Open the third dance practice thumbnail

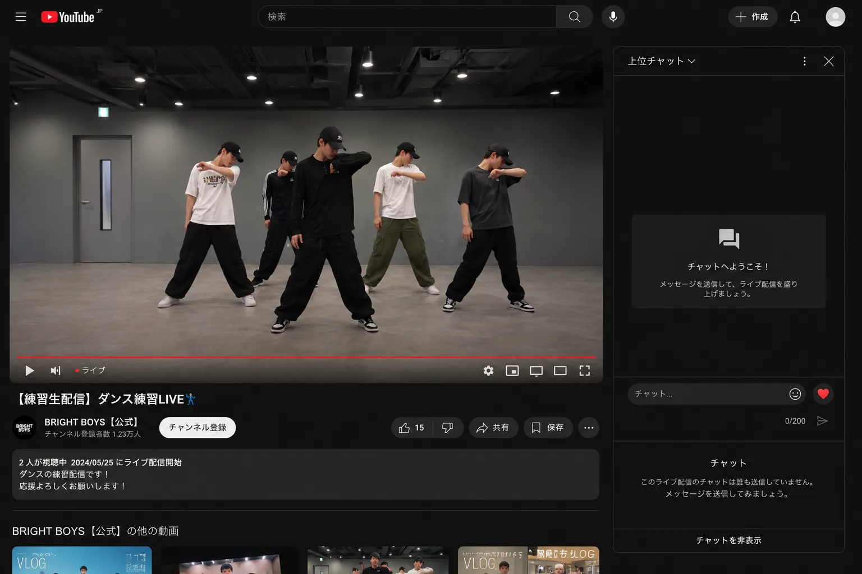(x=378, y=560)
